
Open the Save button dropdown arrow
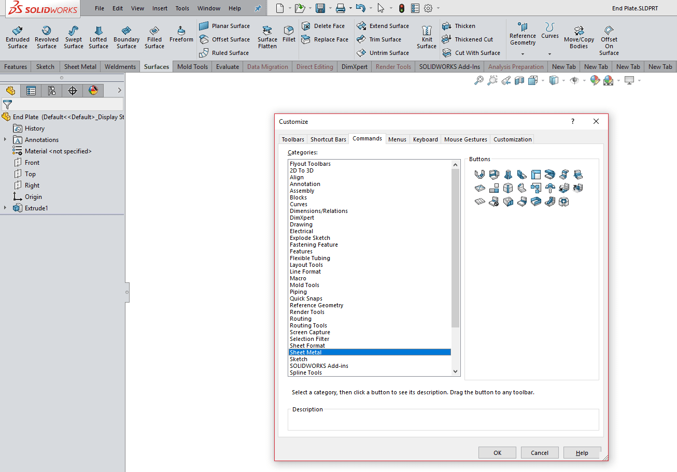click(329, 8)
